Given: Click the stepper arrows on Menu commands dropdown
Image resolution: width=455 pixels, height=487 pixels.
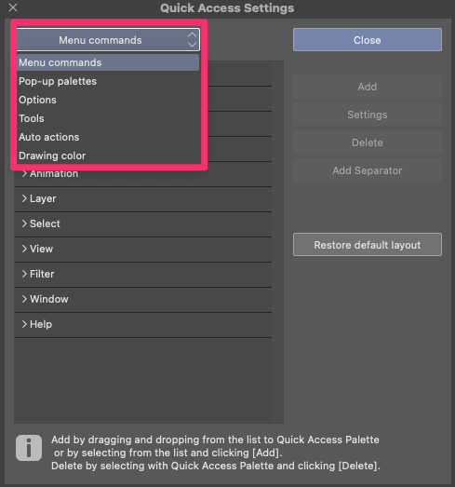Looking at the screenshot, I should coord(192,40).
